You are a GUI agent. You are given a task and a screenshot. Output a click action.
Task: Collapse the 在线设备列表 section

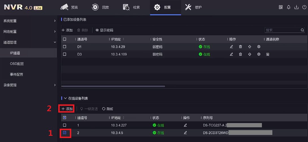click(65, 98)
